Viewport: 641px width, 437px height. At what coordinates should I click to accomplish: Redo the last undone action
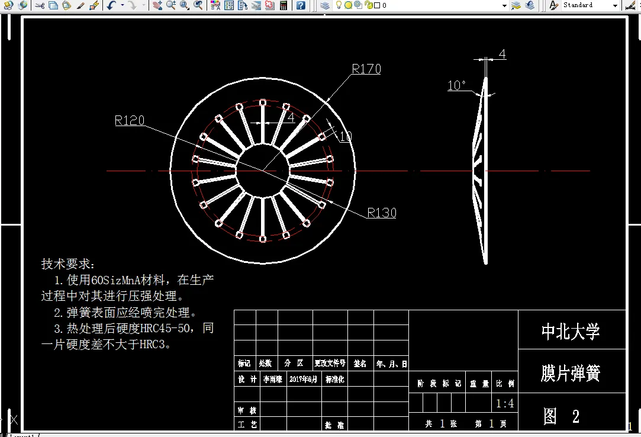tap(132, 5)
